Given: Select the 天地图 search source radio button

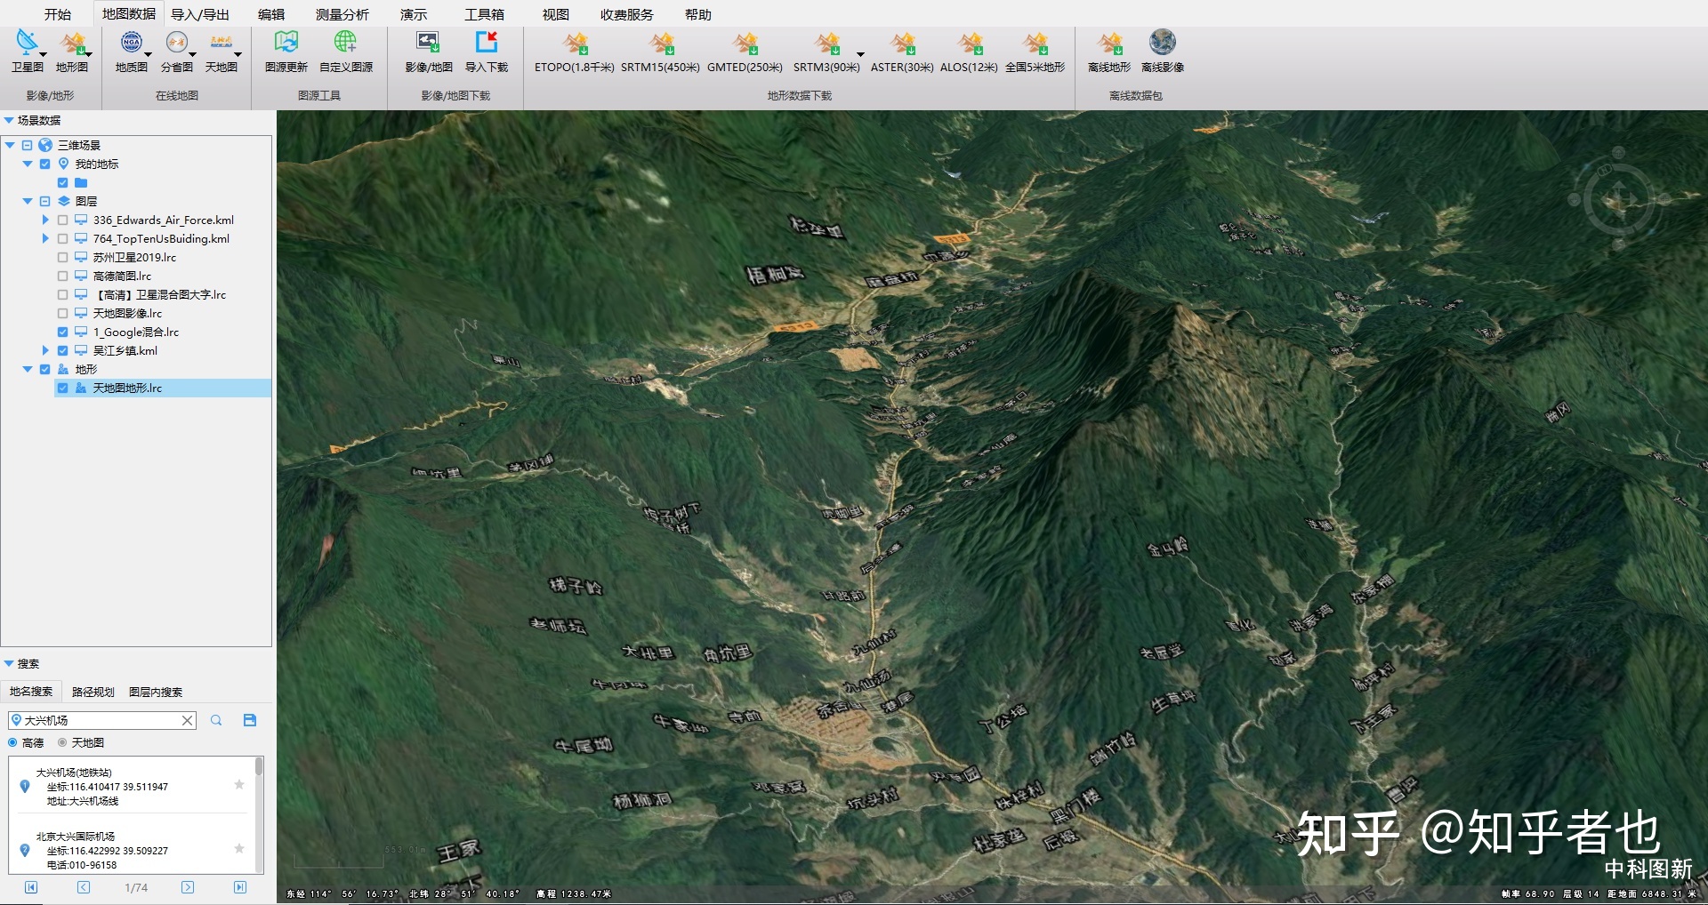Looking at the screenshot, I should (62, 743).
